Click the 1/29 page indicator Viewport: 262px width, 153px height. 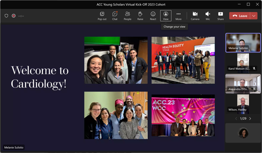click(243, 119)
